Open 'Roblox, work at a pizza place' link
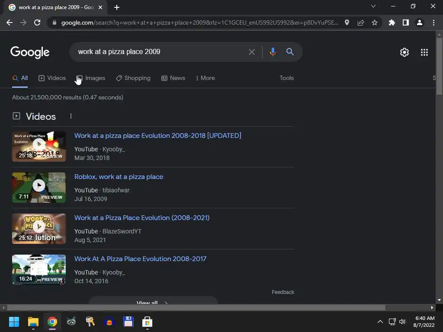 [119, 177]
